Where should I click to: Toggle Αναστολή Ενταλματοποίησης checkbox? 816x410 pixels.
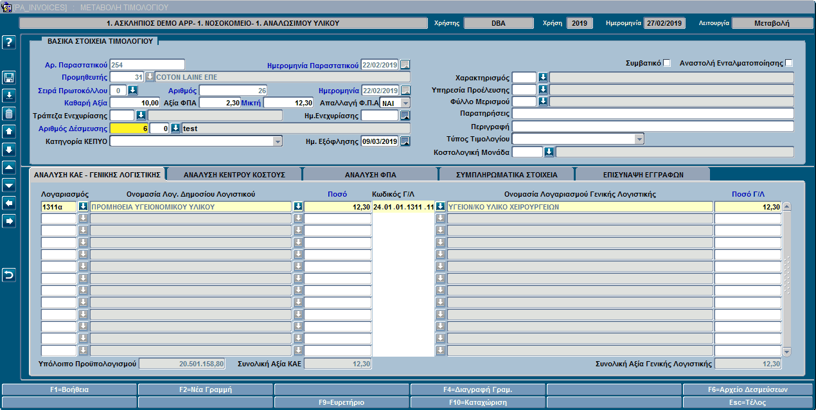[x=789, y=63]
